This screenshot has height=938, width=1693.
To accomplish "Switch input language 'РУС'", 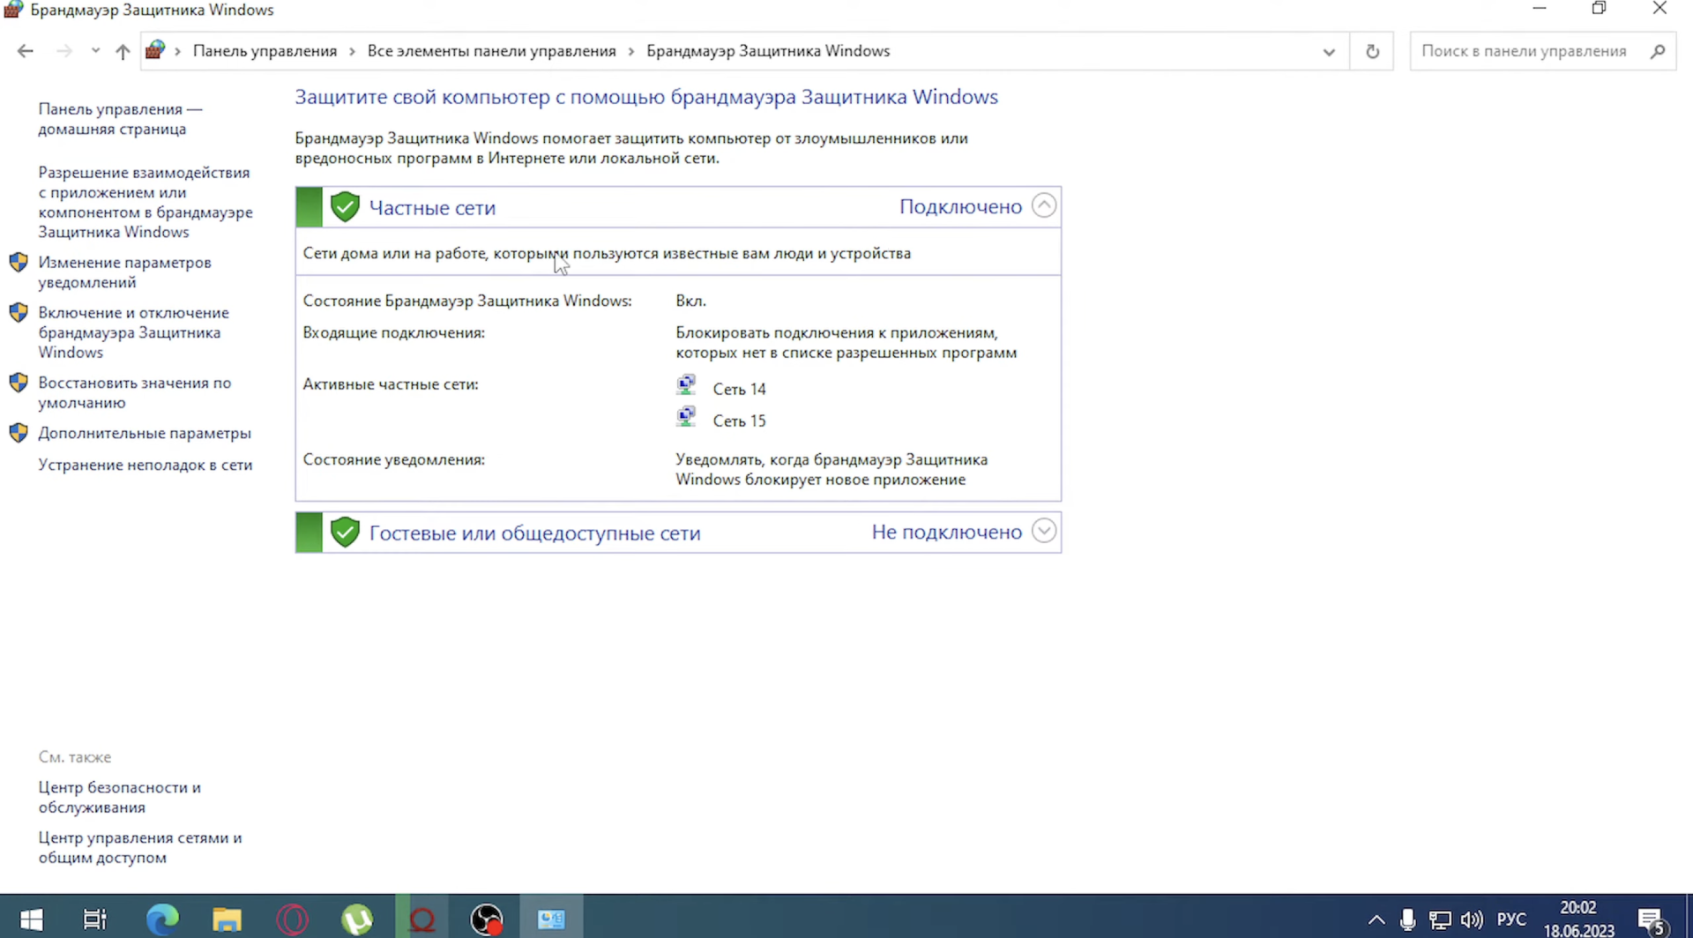I will (1511, 920).
